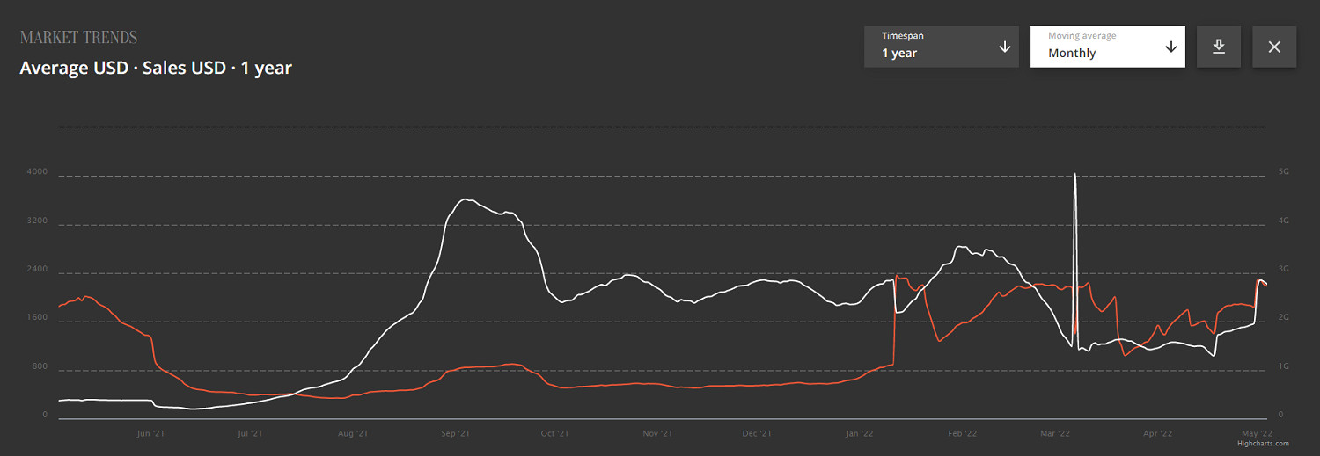Click the 5G right axis value

[1283, 172]
